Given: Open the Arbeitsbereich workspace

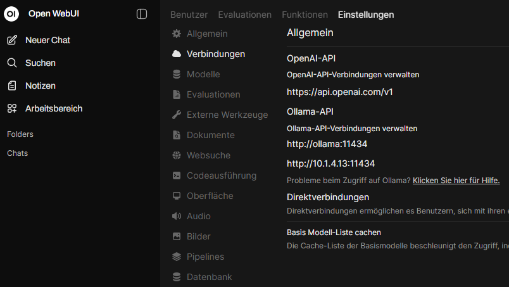Looking at the screenshot, I should click(53, 108).
